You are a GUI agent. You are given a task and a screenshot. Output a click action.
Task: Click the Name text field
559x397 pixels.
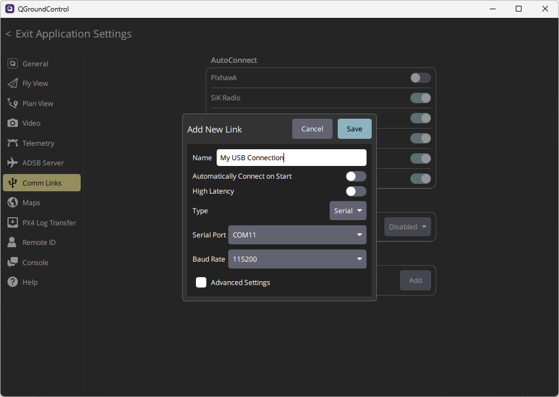291,158
